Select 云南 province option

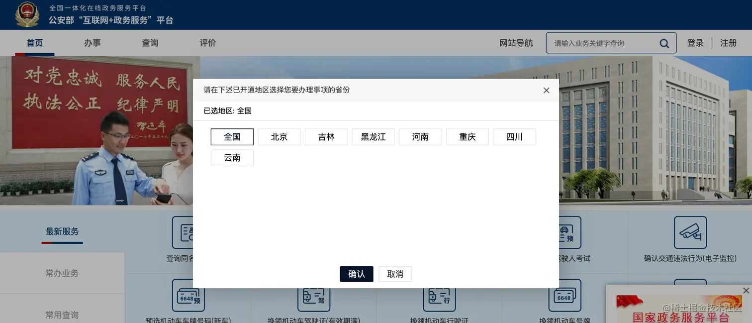pyautogui.click(x=232, y=158)
